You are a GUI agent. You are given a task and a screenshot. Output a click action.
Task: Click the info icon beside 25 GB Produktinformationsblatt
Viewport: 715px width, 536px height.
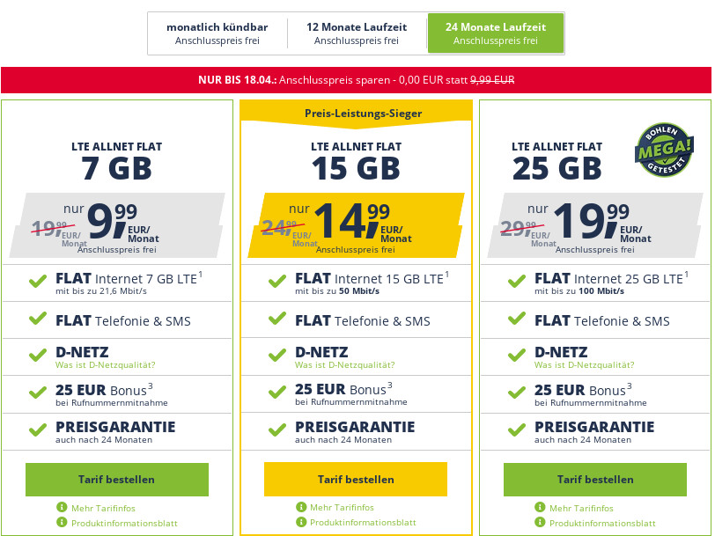(x=540, y=522)
